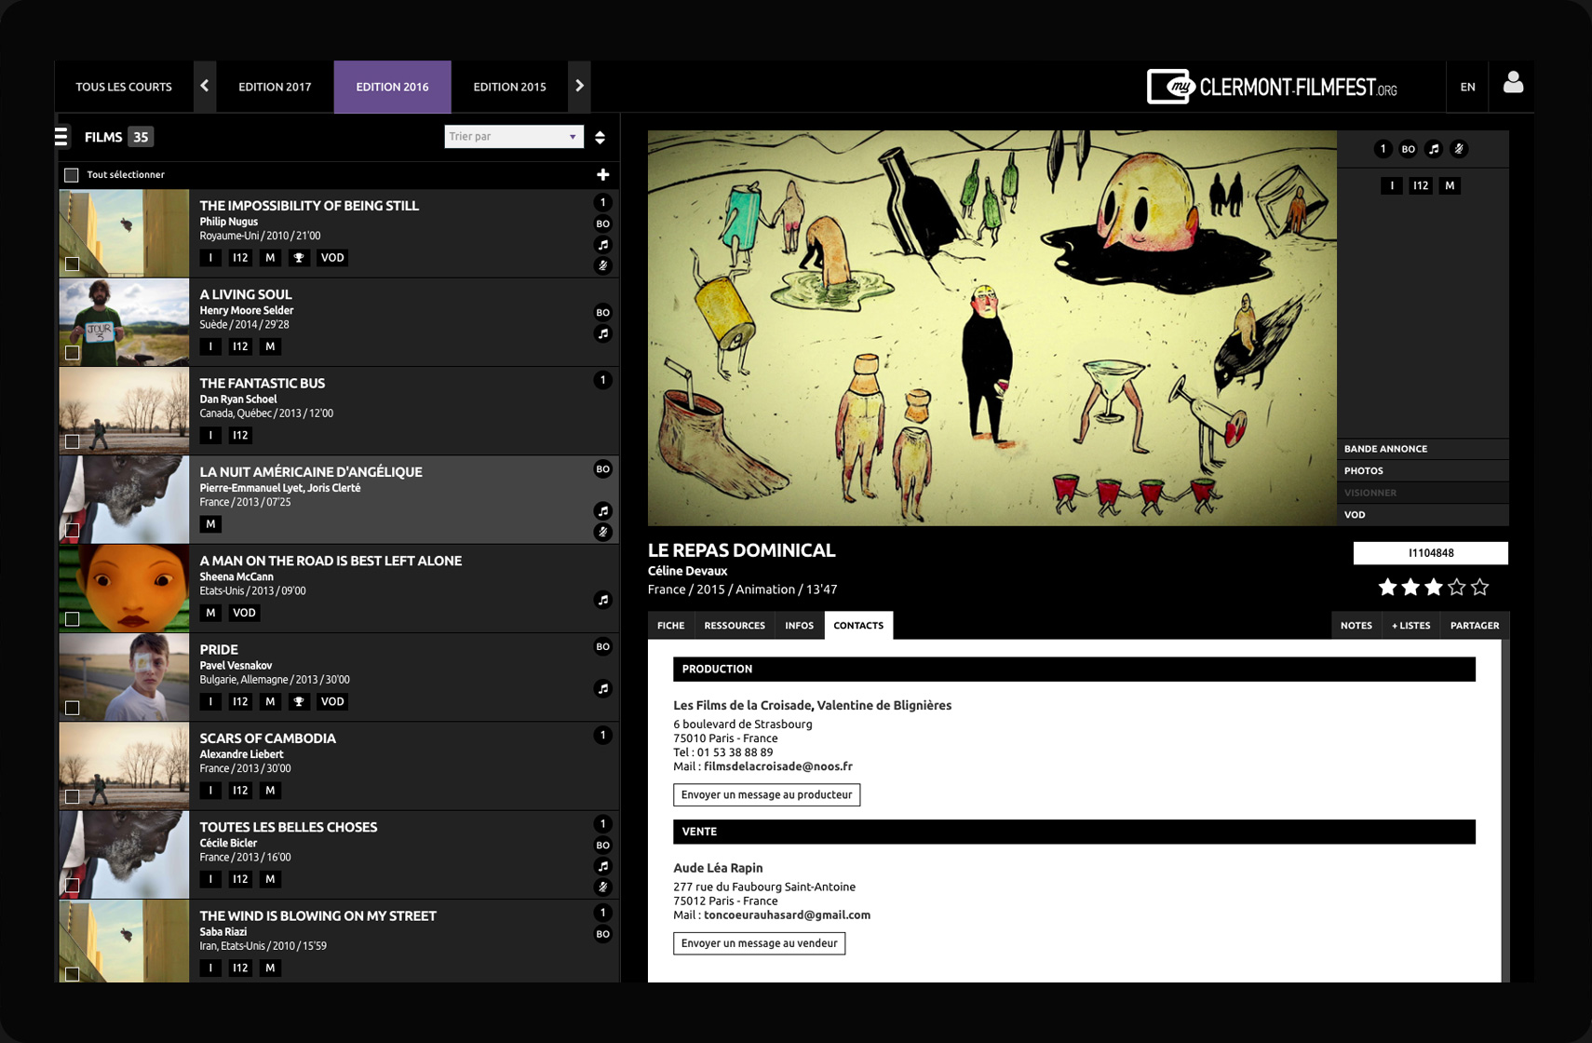This screenshot has width=1592, height=1043.
Task: Click the I1104848 code field
Action: click(1431, 553)
